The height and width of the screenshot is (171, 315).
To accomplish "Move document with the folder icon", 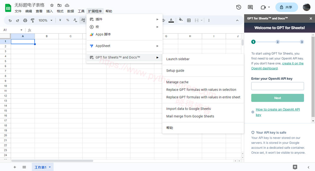I will (x=60, y=5).
